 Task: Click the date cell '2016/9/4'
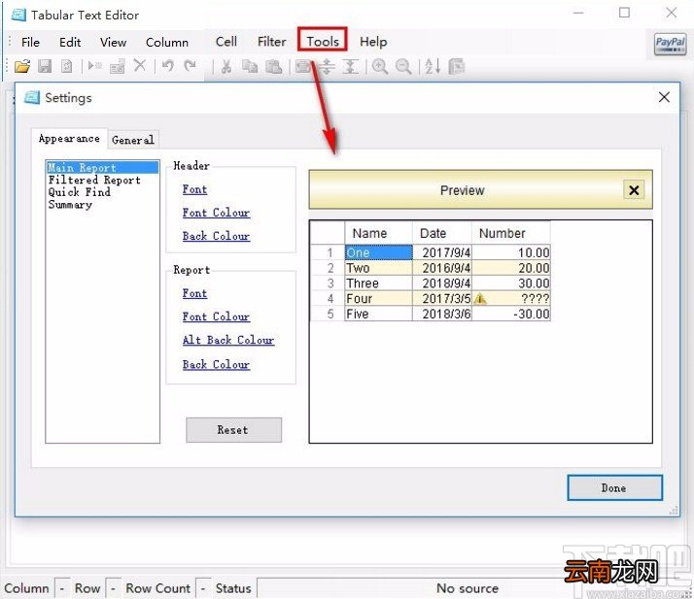coord(442,268)
